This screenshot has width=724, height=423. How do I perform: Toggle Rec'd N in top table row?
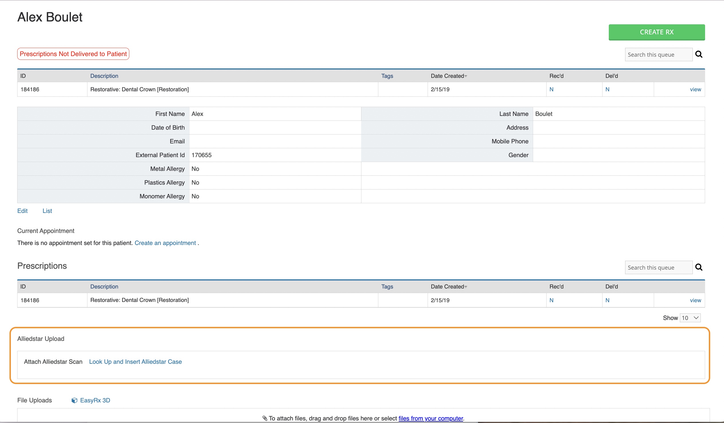click(551, 89)
